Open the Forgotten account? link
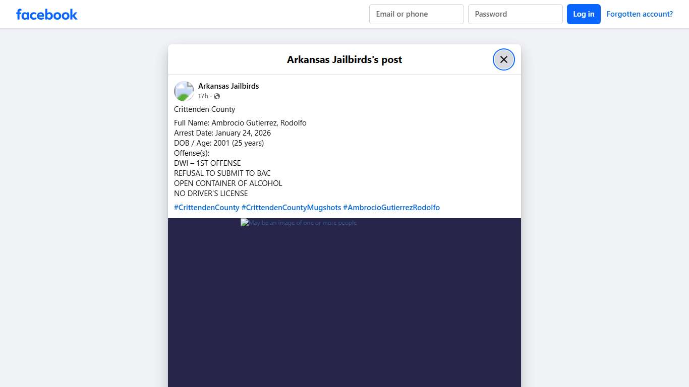This screenshot has height=387, width=689. (640, 14)
